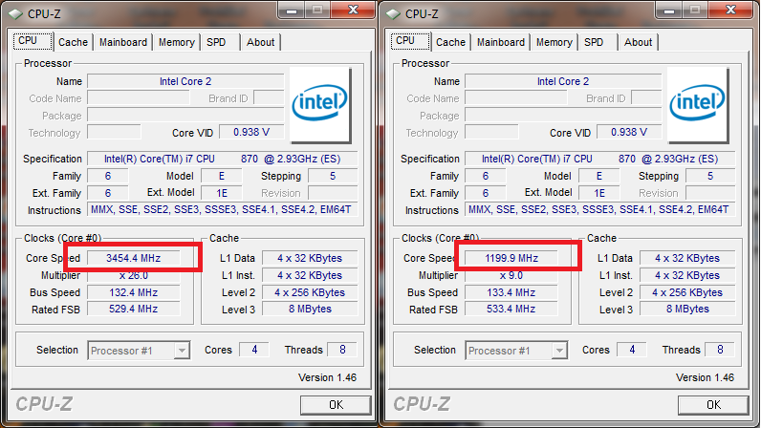Image resolution: width=761 pixels, height=428 pixels.
Task: Click the Intel logo in left CPU-Z window
Action: (320, 105)
